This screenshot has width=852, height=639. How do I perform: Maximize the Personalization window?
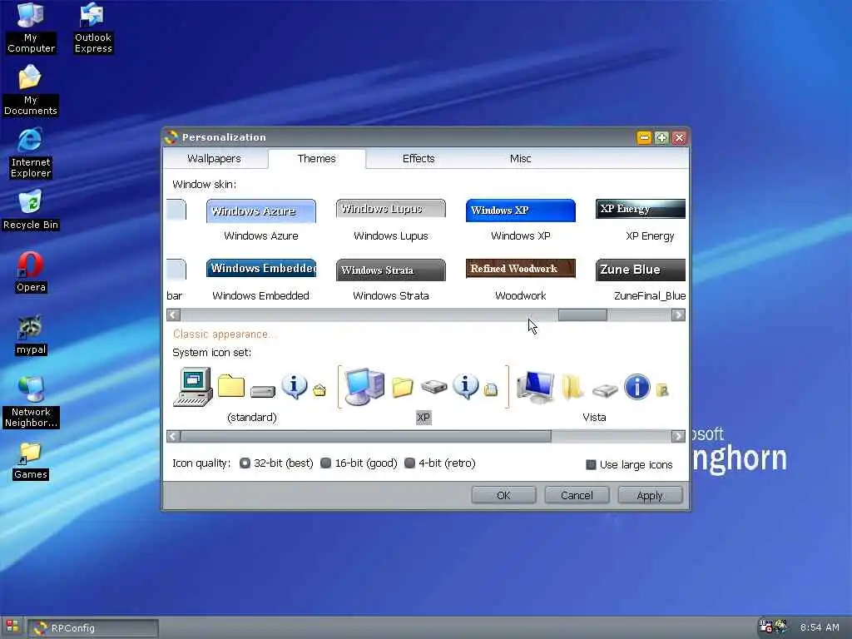[661, 137]
